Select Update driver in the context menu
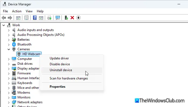This screenshot has width=188, height=107. [59, 58]
